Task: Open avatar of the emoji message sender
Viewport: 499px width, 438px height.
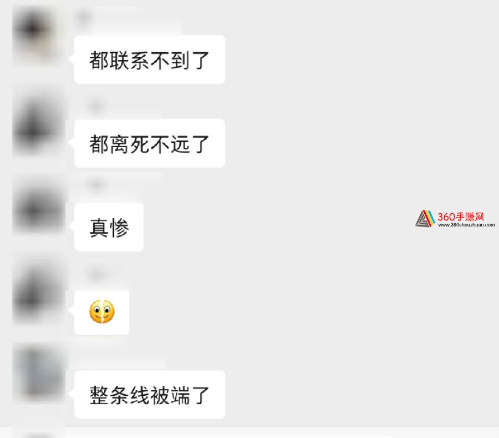Action: (x=39, y=291)
